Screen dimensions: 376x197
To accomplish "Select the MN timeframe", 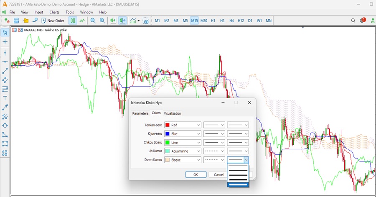I will (269, 20).
